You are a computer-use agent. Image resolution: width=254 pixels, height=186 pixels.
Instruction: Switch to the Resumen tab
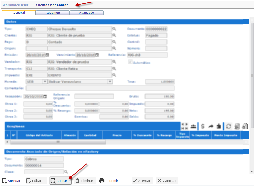53,13
